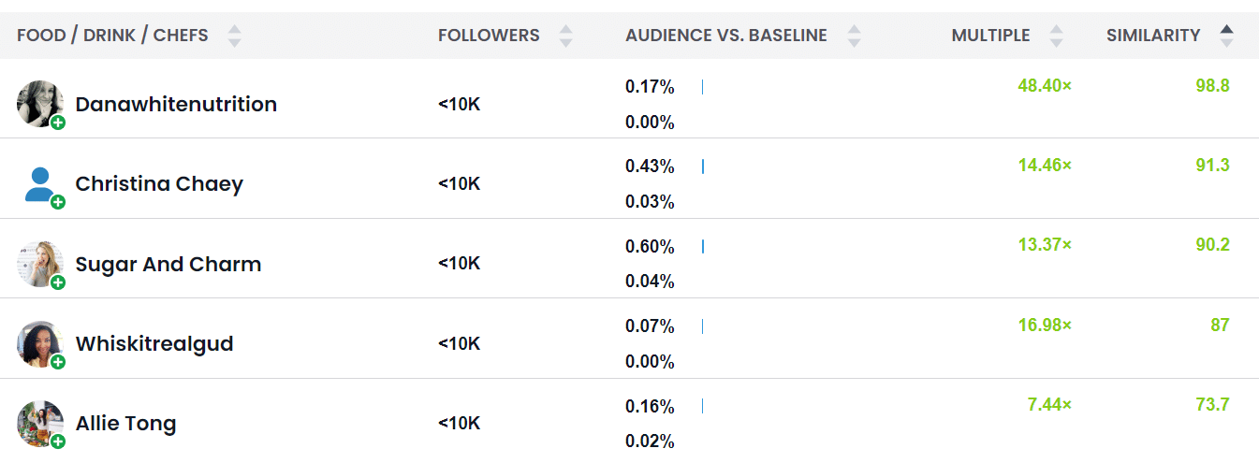Click the audience bar for Sugar And Charm
1259x463 pixels.
tap(703, 246)
